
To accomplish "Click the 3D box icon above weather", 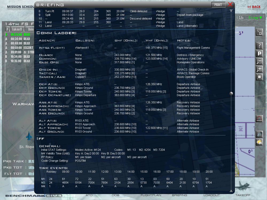I will [259, 134].
